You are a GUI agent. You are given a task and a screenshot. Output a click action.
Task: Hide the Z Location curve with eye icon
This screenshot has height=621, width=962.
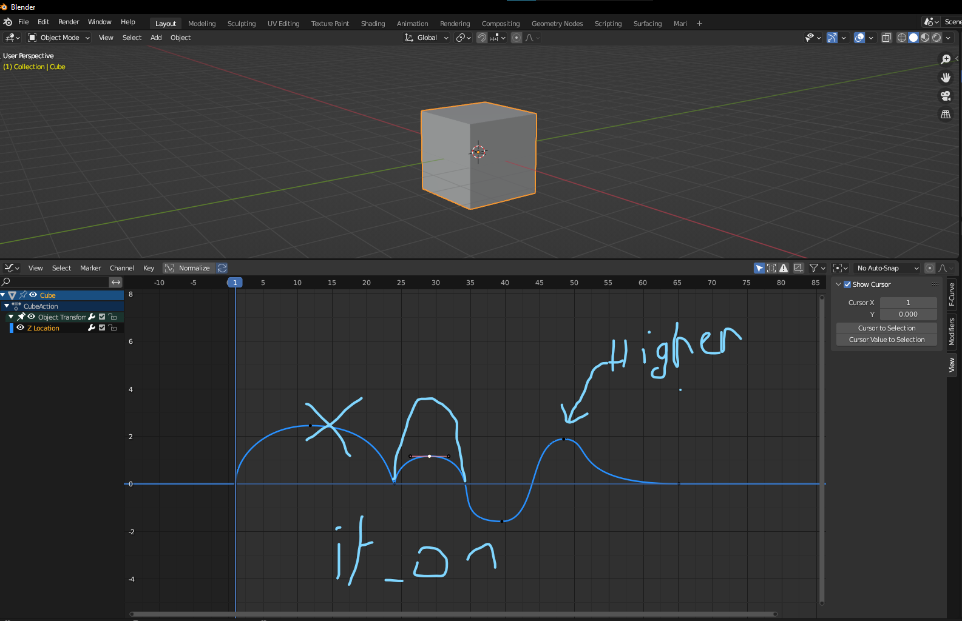pos(21,328)
